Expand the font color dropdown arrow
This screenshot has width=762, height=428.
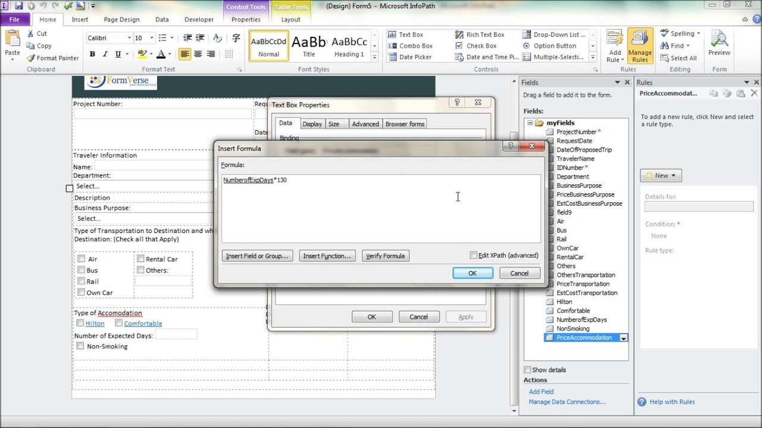coord(169,54)
